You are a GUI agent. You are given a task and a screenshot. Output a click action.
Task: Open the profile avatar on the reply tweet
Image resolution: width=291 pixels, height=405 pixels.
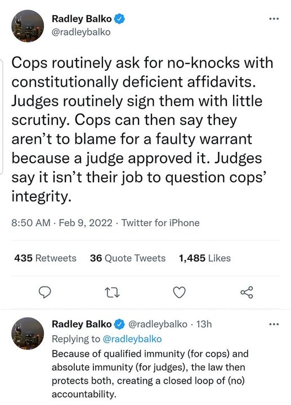[x=28, y=334]
